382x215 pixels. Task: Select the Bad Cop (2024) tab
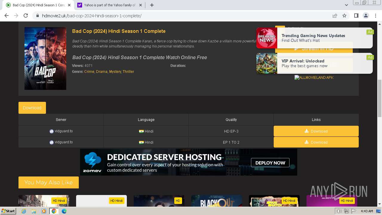[38, 5]
